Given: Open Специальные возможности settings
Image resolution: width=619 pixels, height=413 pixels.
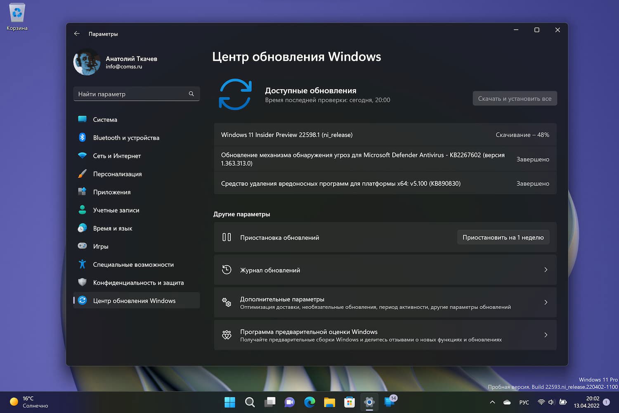Looking at the screenshot, I should pyautogui.click(x=133, y=264).
